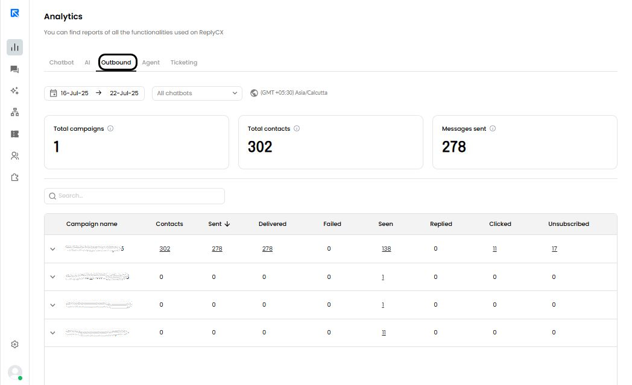Viewport: 632px width, 385px height.
Task: Click the Replied column header
Action: tap(441, 224)
